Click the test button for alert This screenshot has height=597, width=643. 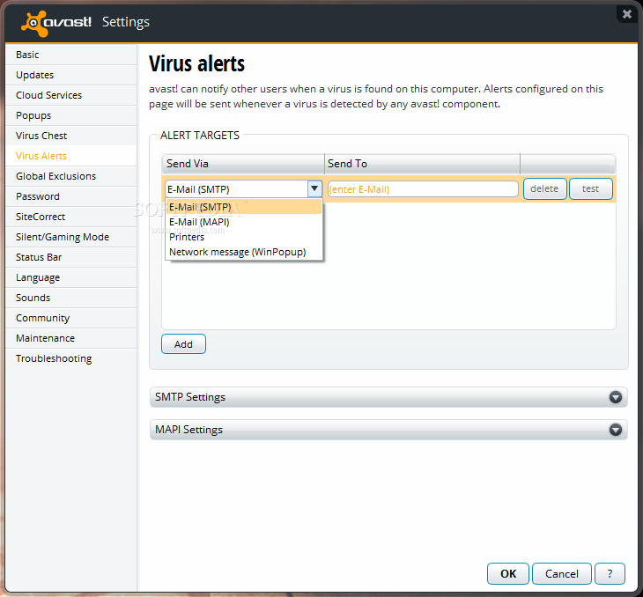[590, 188]
